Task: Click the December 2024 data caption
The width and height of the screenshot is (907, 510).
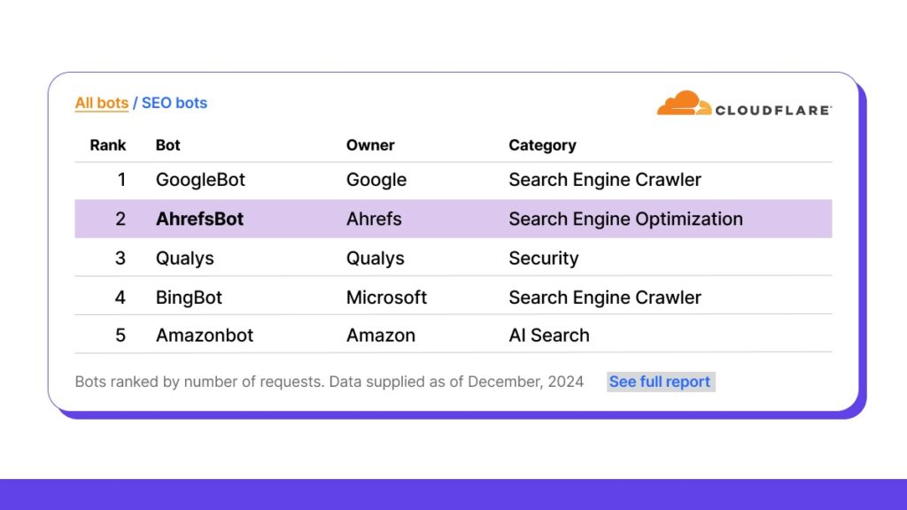Action: click(329, 381)
